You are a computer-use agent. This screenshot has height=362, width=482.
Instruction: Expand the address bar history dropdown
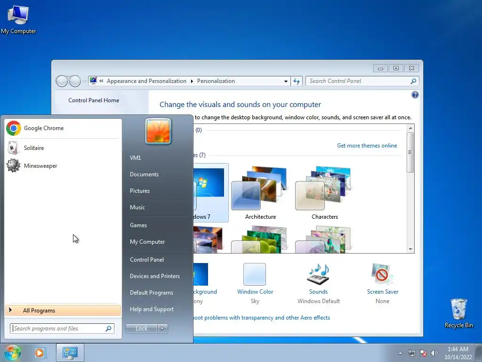[286, 81]
